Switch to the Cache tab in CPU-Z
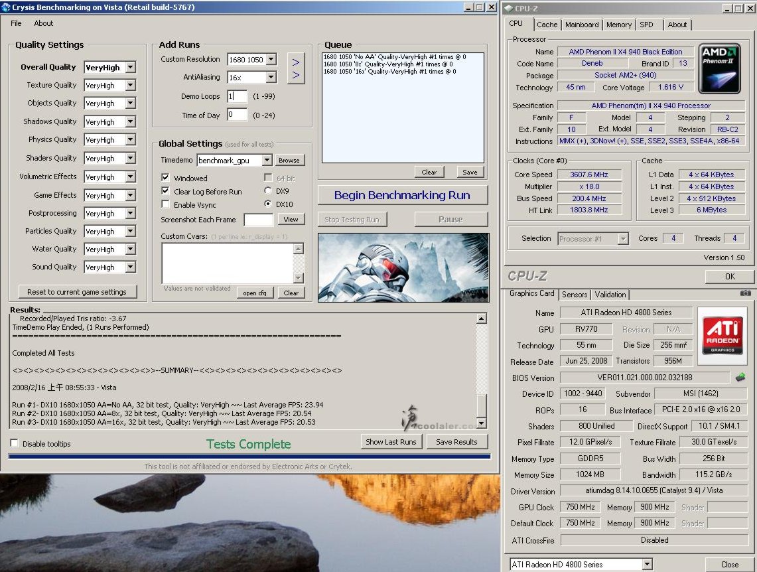 coord(547,25)
